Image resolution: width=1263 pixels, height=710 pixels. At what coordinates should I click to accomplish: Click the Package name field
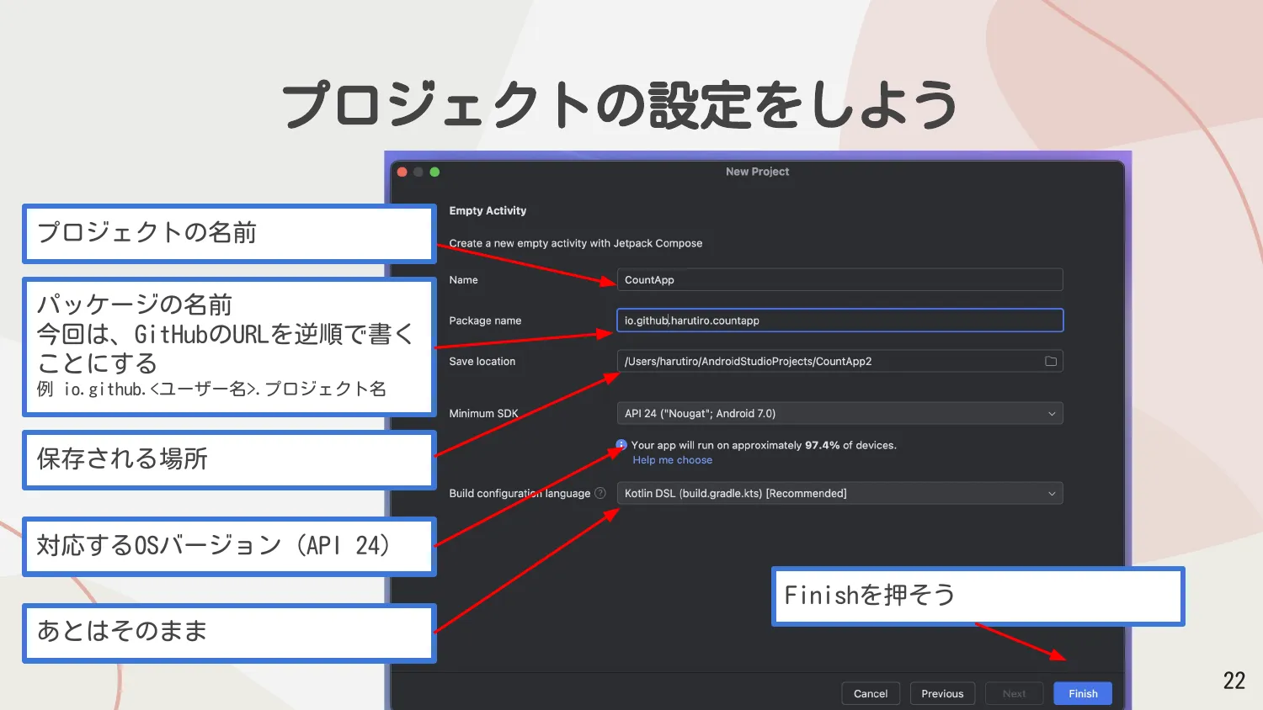839,320
